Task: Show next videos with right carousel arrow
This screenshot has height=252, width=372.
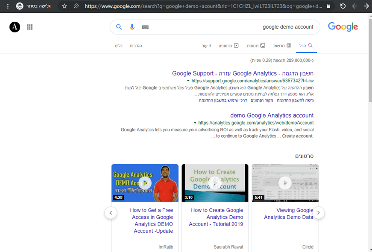Action: click(x=319, y=213)
